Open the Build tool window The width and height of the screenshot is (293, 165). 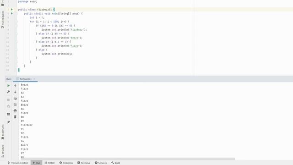coord(116,163)
